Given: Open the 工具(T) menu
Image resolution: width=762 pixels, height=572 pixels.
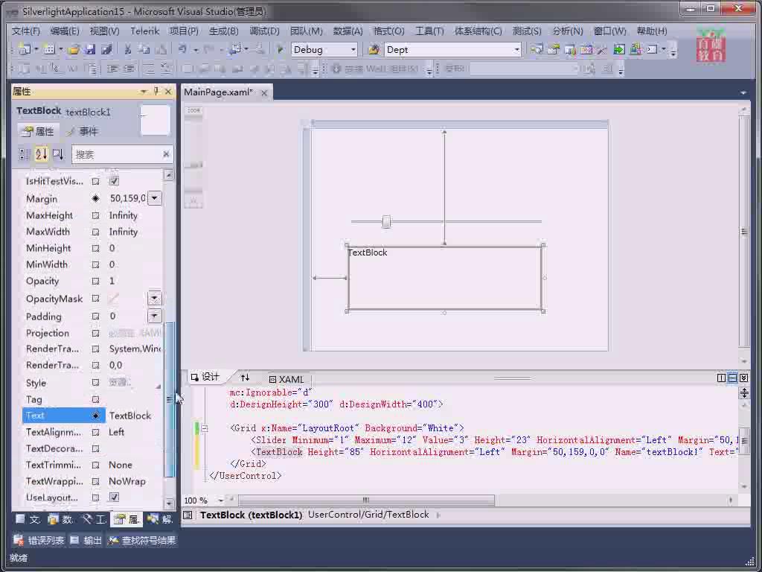Looking at the screenshot, I should point(429,31).
